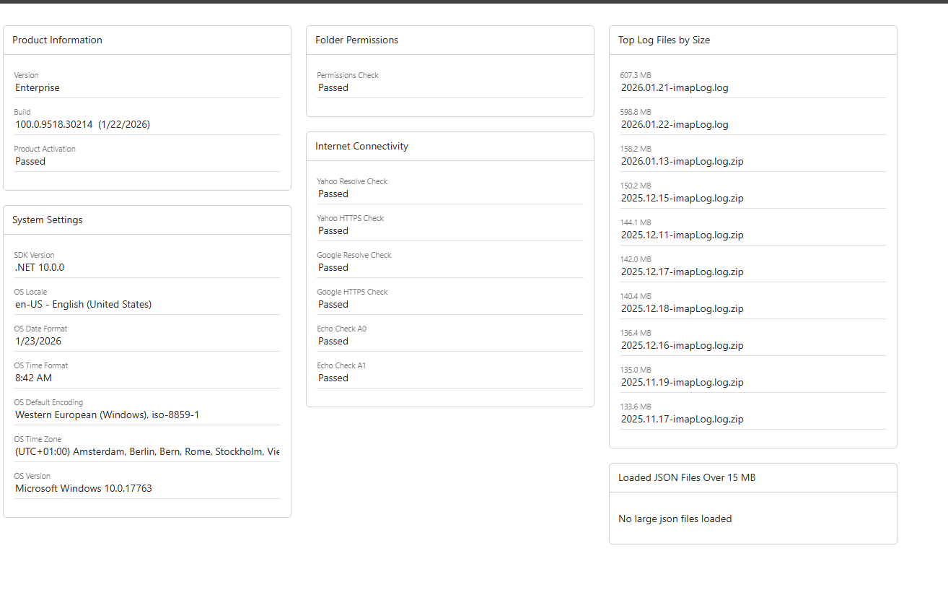
Task: Select build number 100.0.9518.30214
Action: pos(54,125)
